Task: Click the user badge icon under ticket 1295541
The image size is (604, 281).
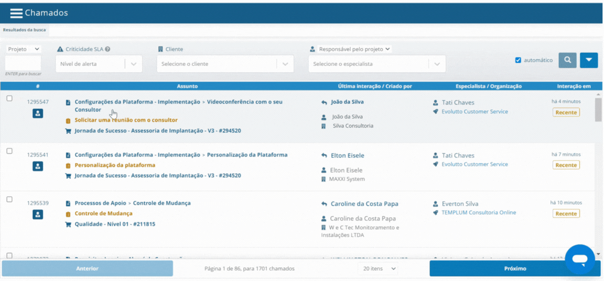Action: (x=38, y=166)
